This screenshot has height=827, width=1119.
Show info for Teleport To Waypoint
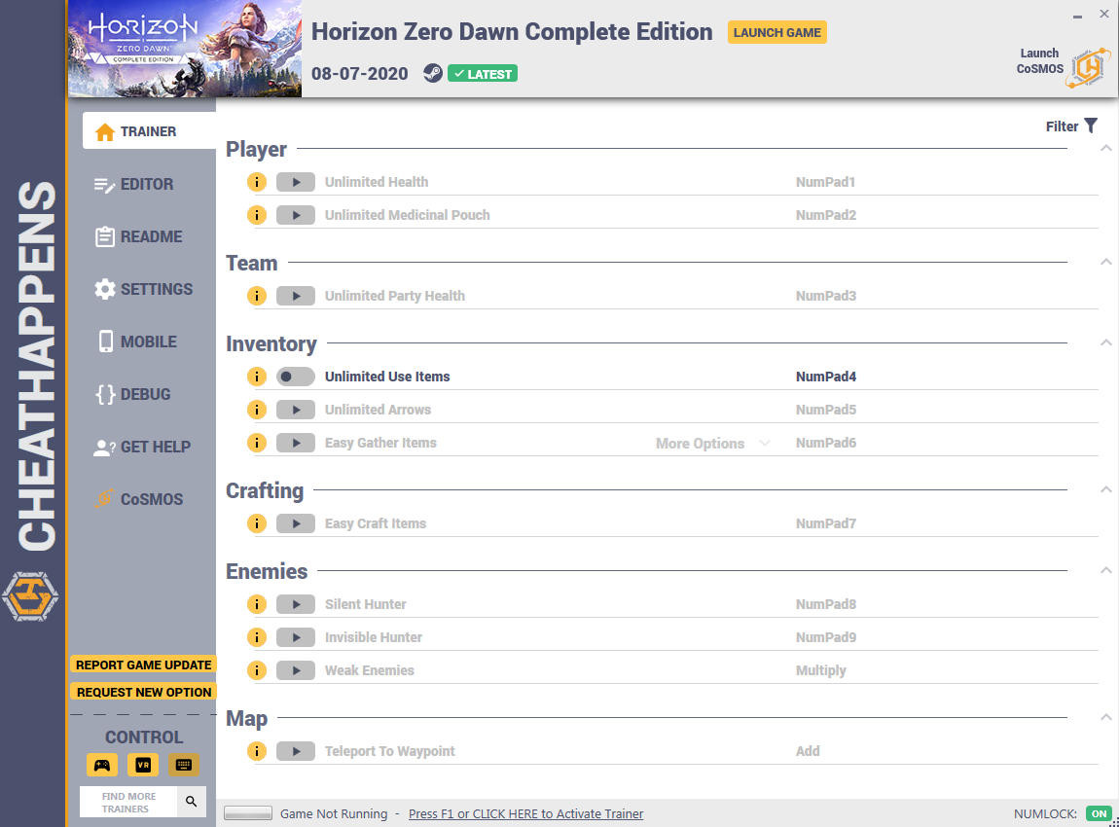coord(256,751)
